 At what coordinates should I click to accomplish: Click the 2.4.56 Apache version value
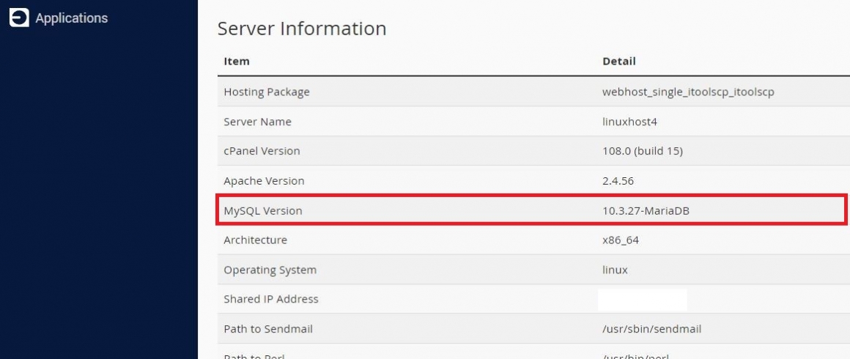618,180
